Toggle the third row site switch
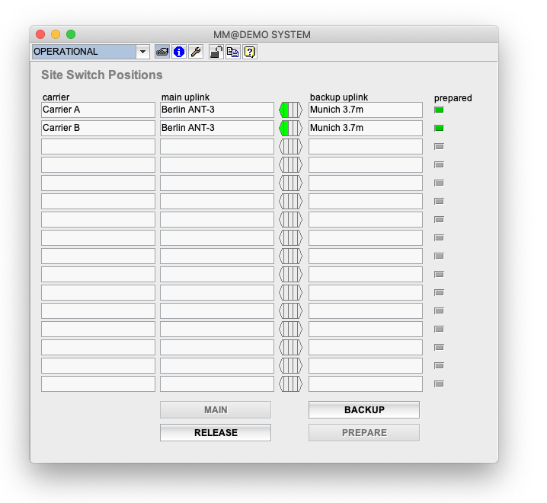Viewport: 547px width, 503px height. click(290, 146)
